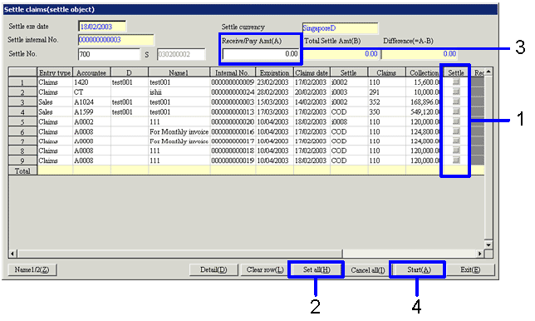Click the Entry type column header
The width and height of the screenshot is (535, 321).
click(x=55, y=72)
